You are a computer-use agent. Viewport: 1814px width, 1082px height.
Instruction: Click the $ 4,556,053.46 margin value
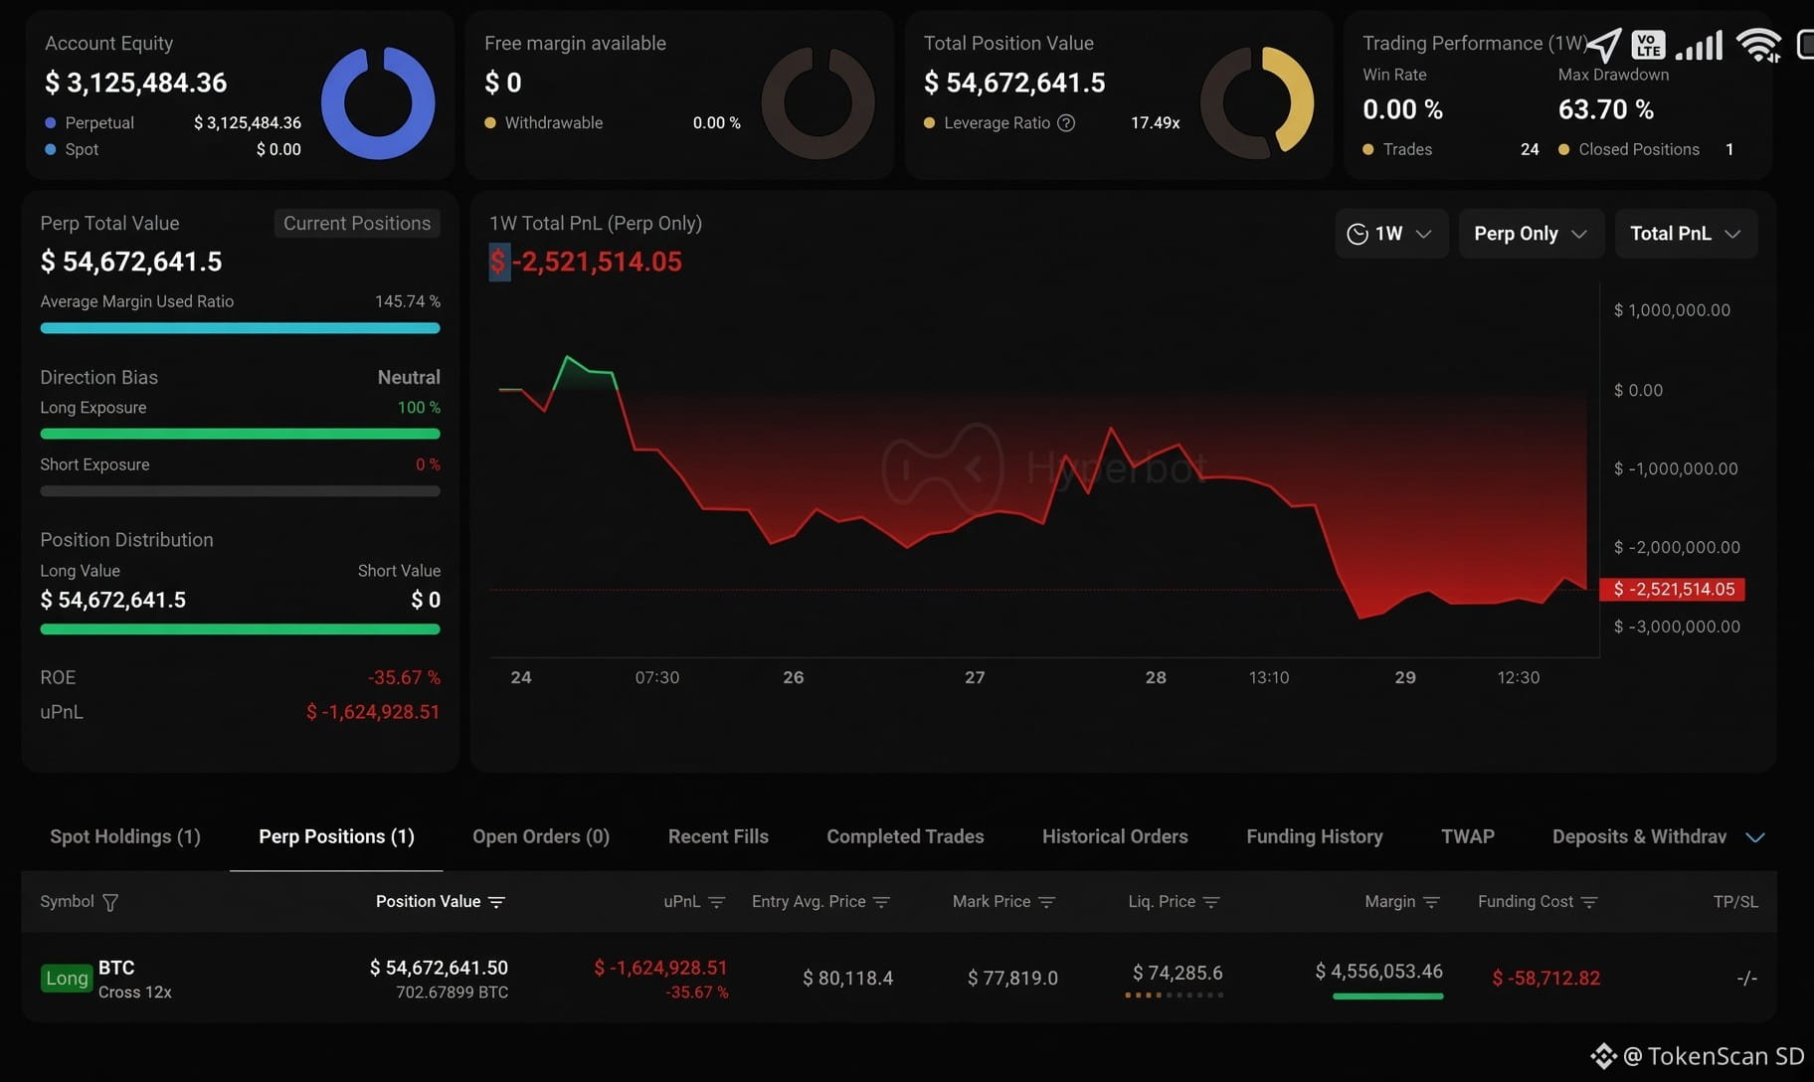click(x=1378, y=971)
